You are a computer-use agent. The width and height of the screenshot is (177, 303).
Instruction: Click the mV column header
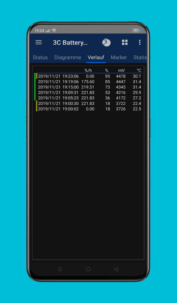click(x=122, y=70)
